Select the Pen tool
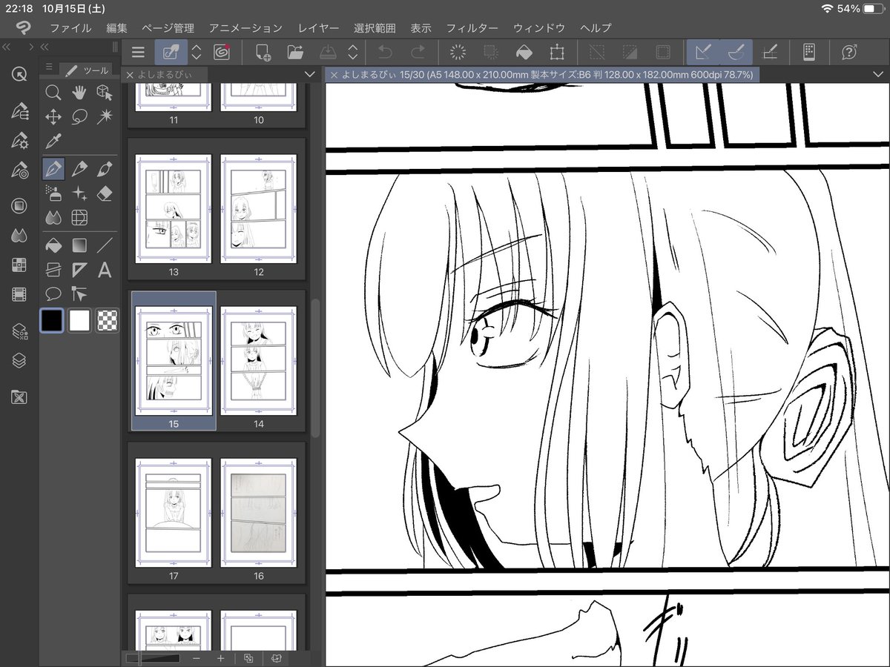Viewport: 890px width, 667px height. pos(53,169)
